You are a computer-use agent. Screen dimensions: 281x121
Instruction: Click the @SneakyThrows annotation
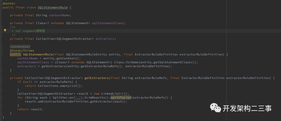click(x=22, y=50)
